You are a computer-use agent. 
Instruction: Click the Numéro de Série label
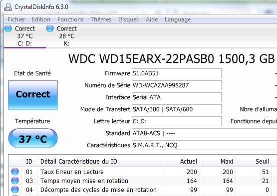107,85
